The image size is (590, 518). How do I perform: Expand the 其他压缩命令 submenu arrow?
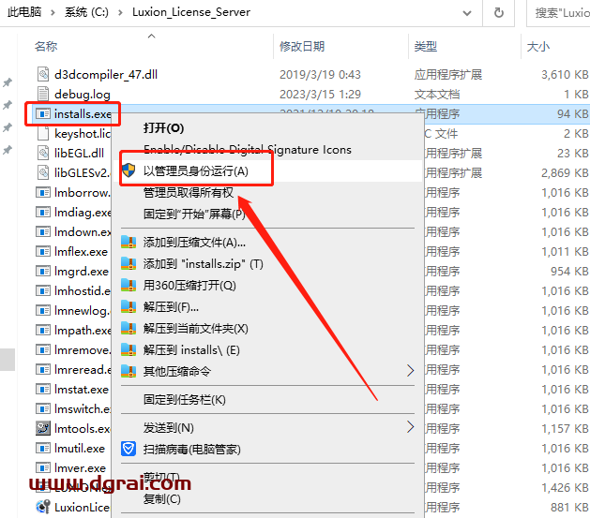point(411,371)
